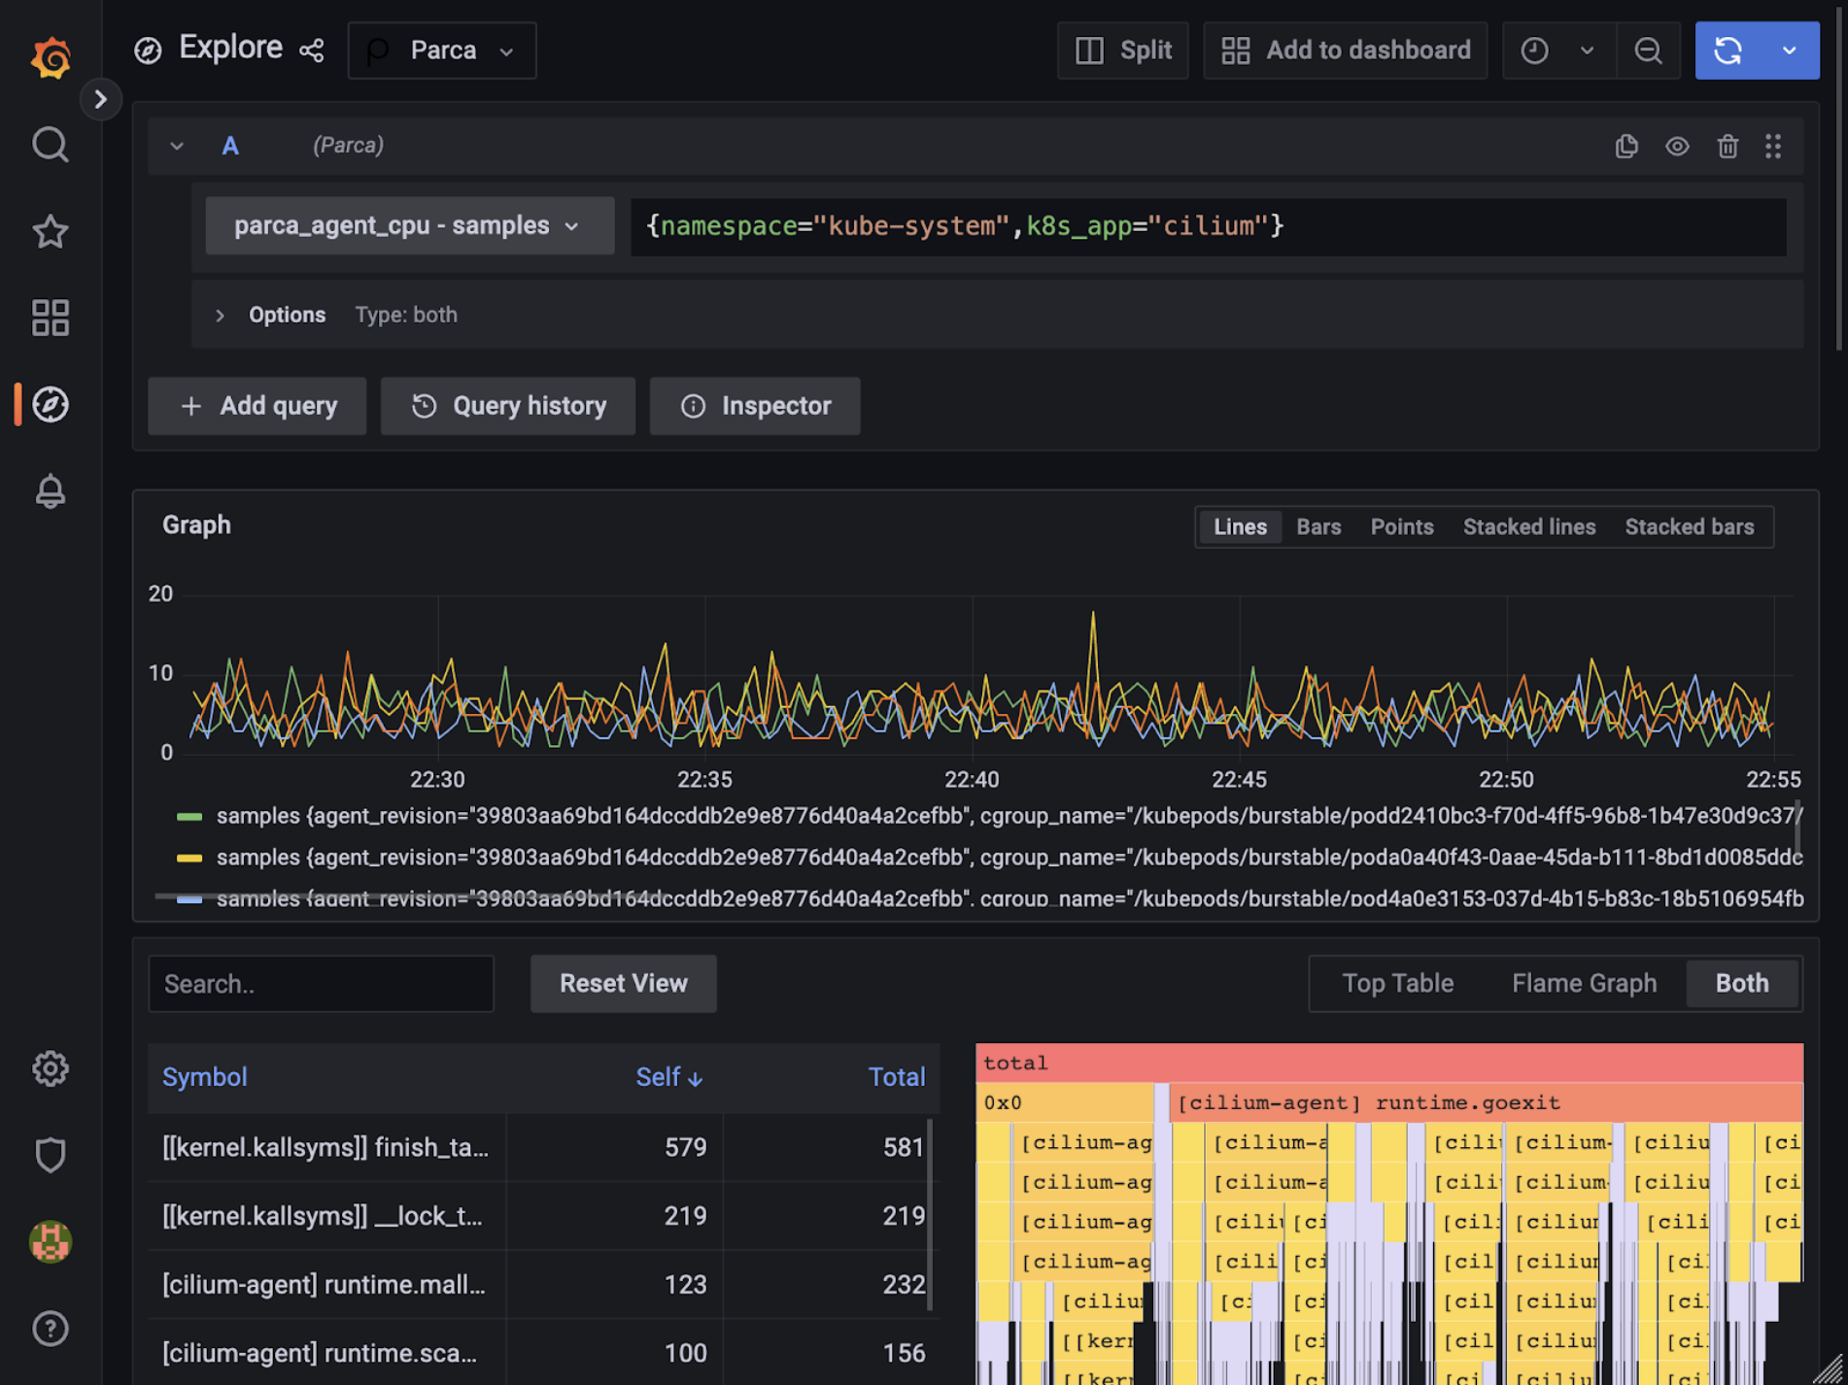Viewport: 1848px width, 1385px height.
Task: Delete query A with the trash icon
Action: 1728,146
